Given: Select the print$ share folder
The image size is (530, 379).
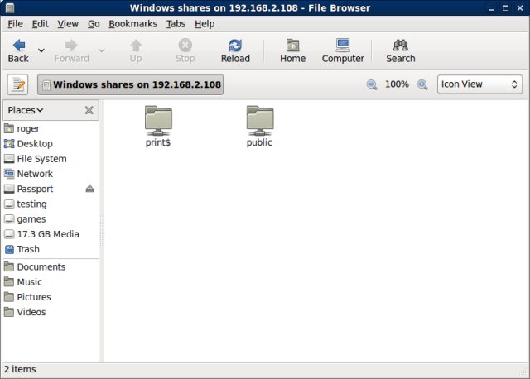Looking at the screenshot, I should click(x=158, y=127).
